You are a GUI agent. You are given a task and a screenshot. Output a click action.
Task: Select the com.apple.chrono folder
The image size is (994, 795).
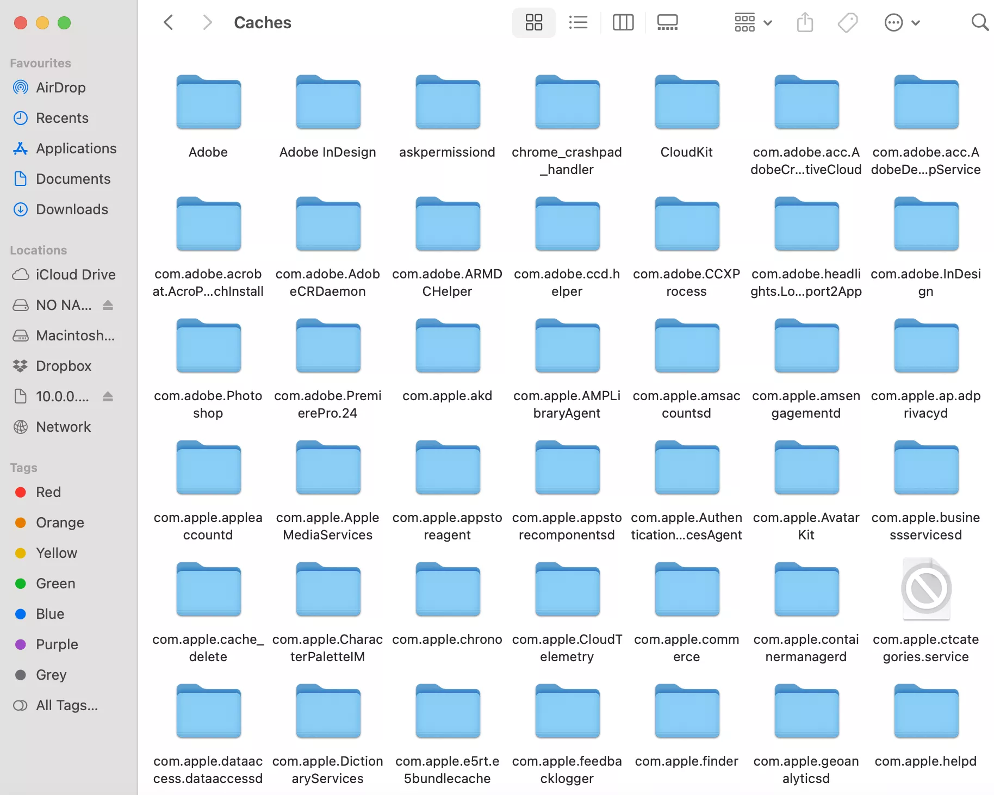coord(448,589)
